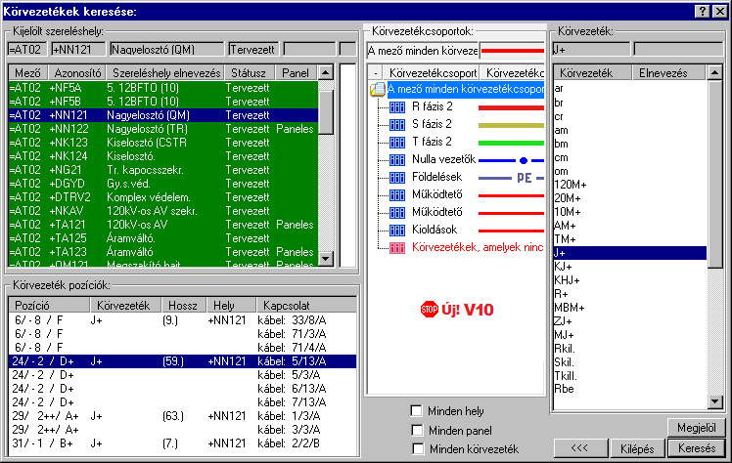This screenshot has height=463, width=732.
Task: Click the Hossz column header
Action: tap(183, 306)
